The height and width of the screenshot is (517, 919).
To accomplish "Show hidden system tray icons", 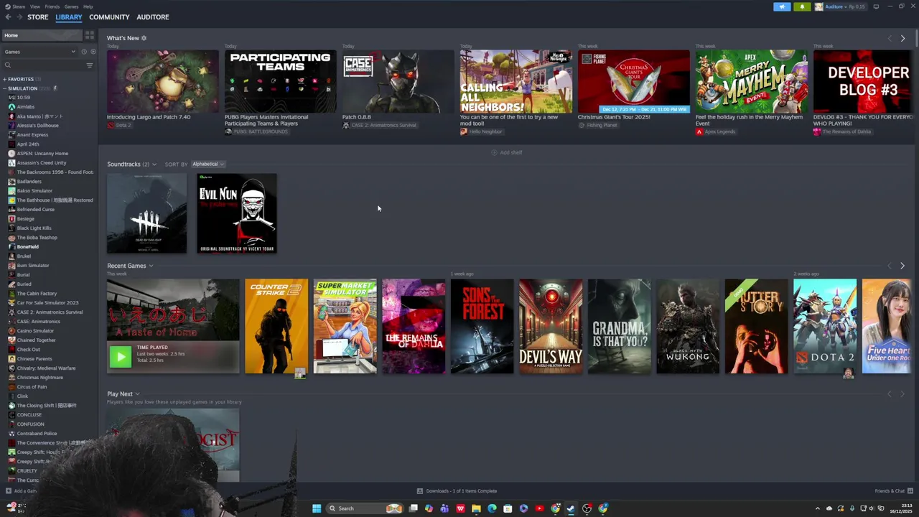I will (x=817, y=508).
